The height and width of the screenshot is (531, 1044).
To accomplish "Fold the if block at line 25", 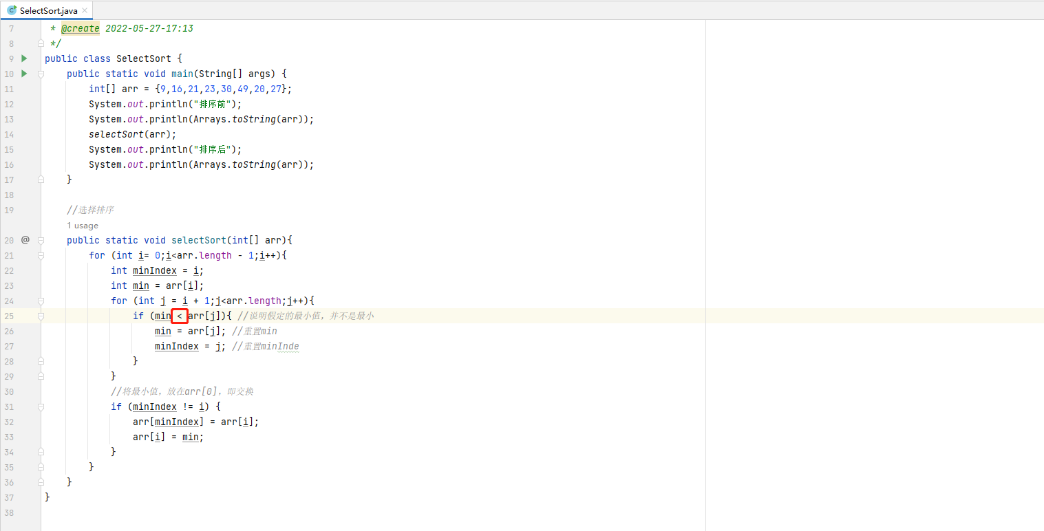I will (41, 316).
